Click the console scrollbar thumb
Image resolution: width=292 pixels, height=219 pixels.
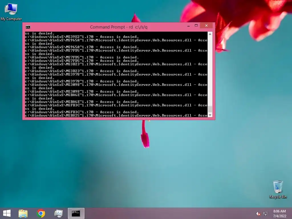[x=210, y=109]
